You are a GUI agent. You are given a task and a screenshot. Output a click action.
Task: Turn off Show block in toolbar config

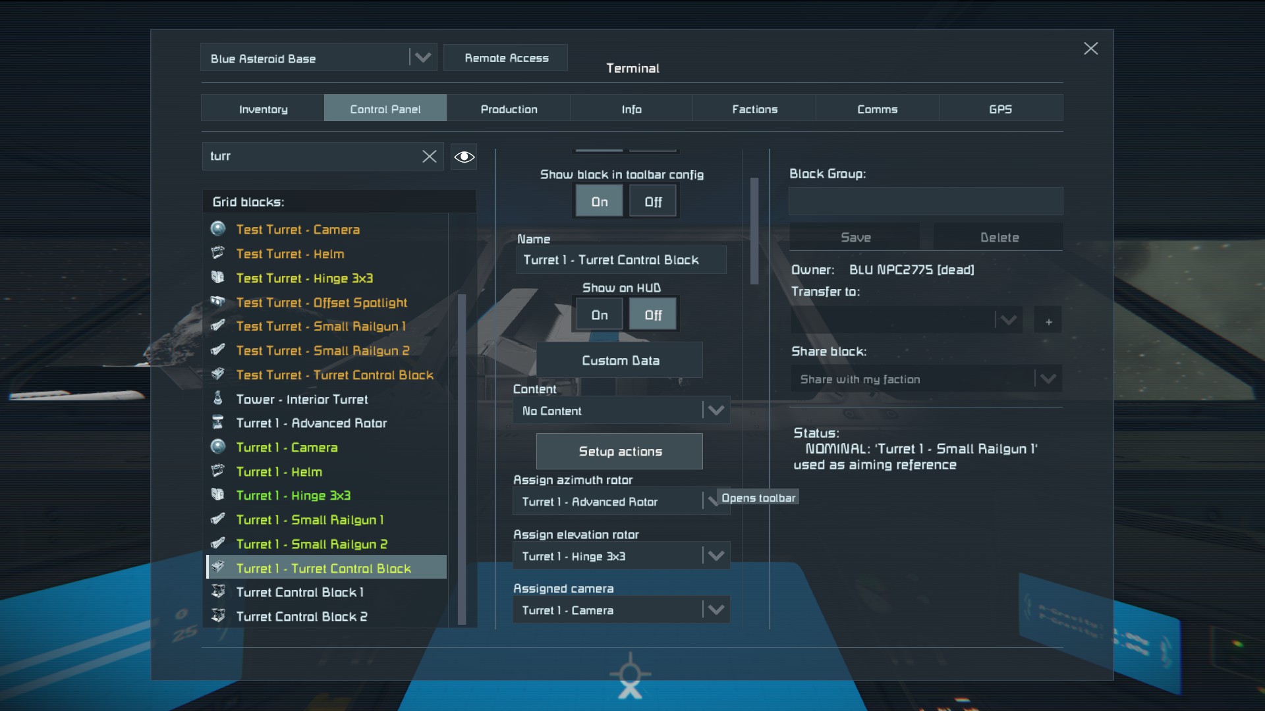tap(653, 201)
